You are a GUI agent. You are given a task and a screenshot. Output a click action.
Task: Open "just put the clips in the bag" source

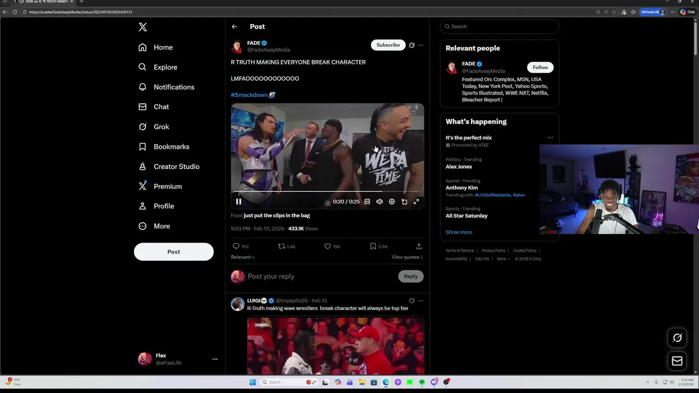(277, 216)
